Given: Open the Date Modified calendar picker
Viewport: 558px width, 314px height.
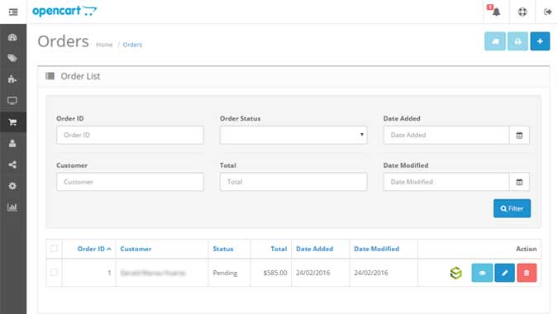Looking at the screenshot, I should tap(519, 182).
